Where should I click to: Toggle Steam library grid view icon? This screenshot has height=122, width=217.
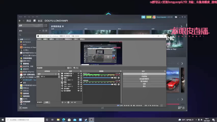(x=46, y=25)
